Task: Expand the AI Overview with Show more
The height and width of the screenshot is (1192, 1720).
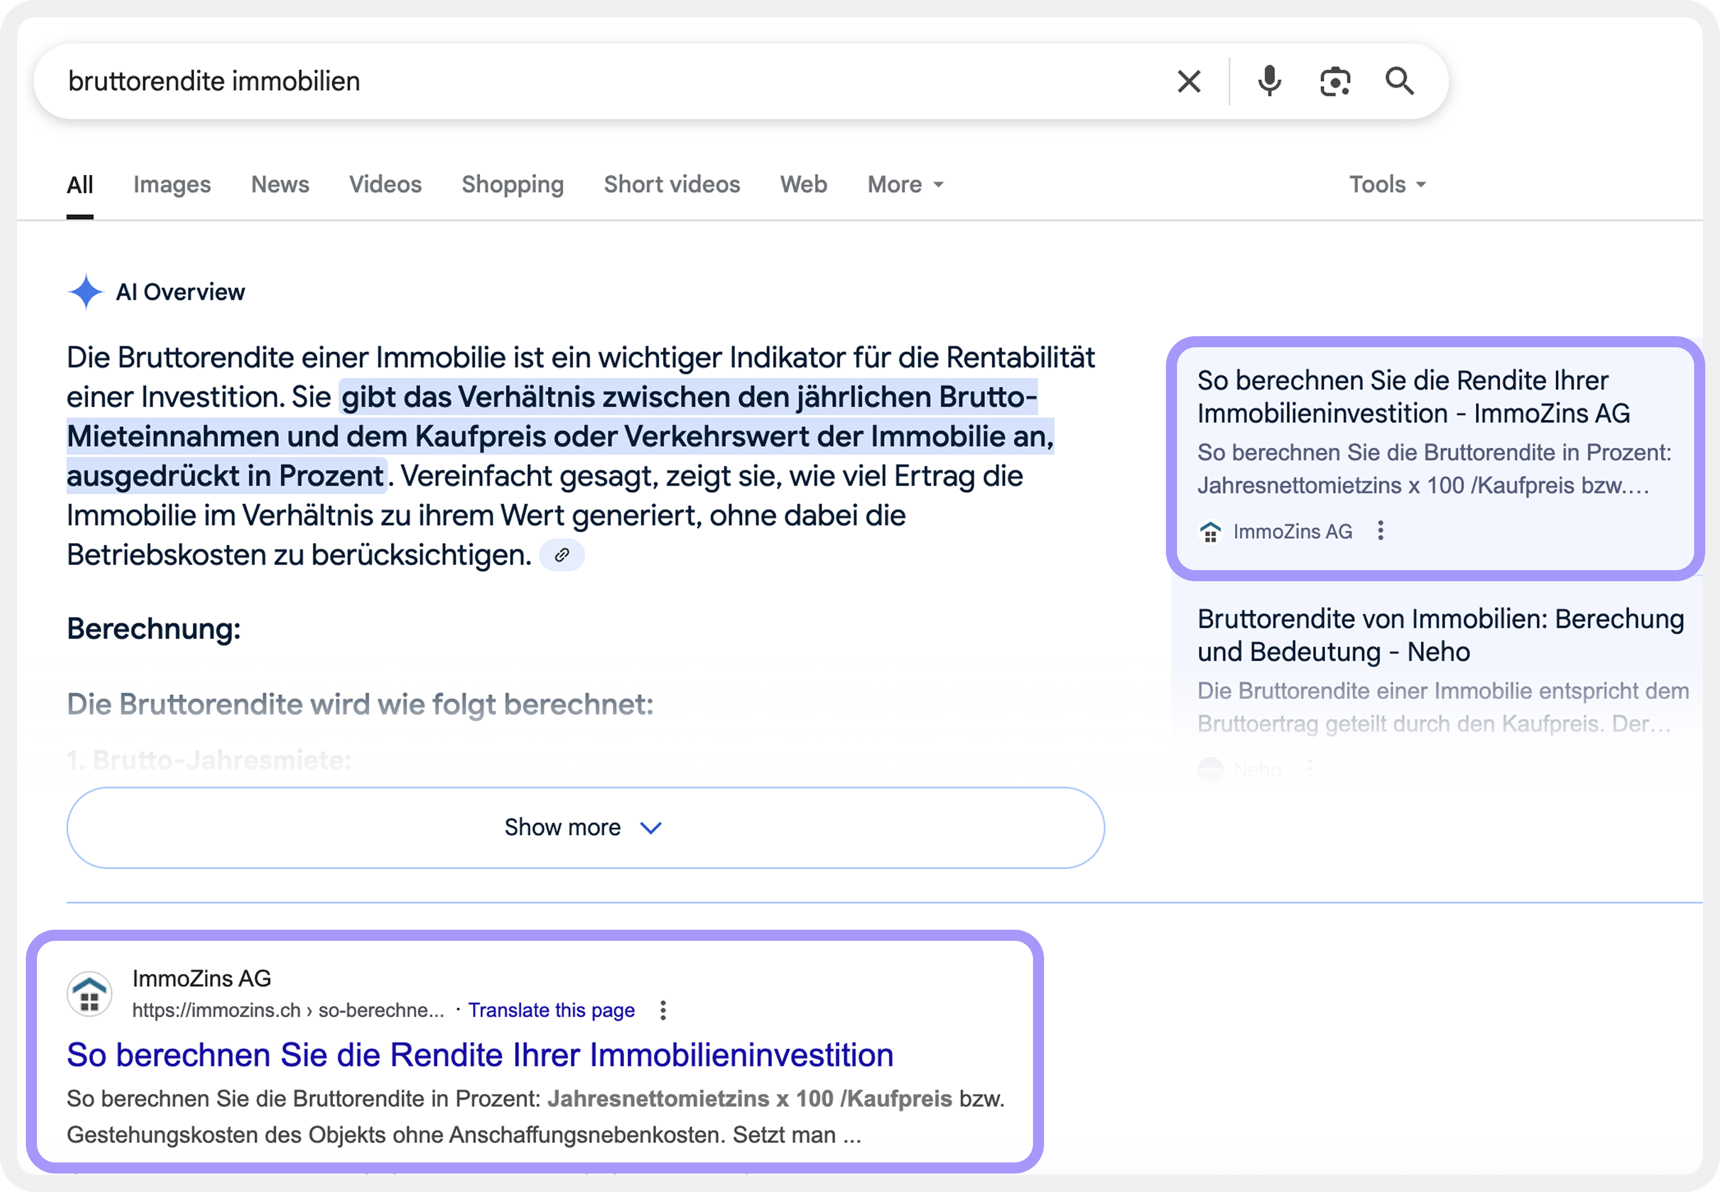Action: 585,828
